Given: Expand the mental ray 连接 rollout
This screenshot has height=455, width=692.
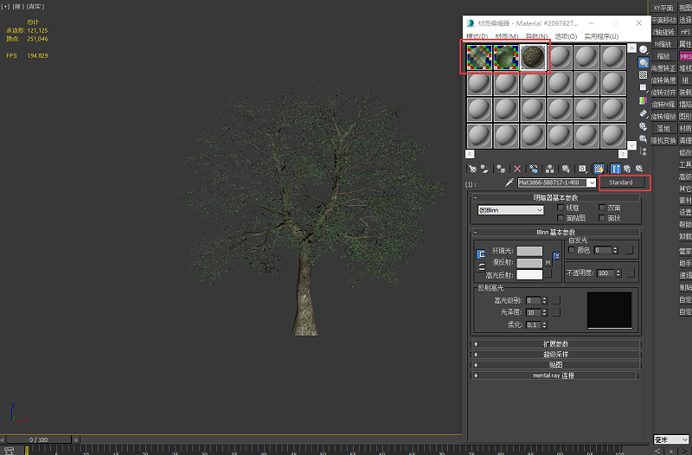Looking at the screenshot, I should [x=554, y=375].
